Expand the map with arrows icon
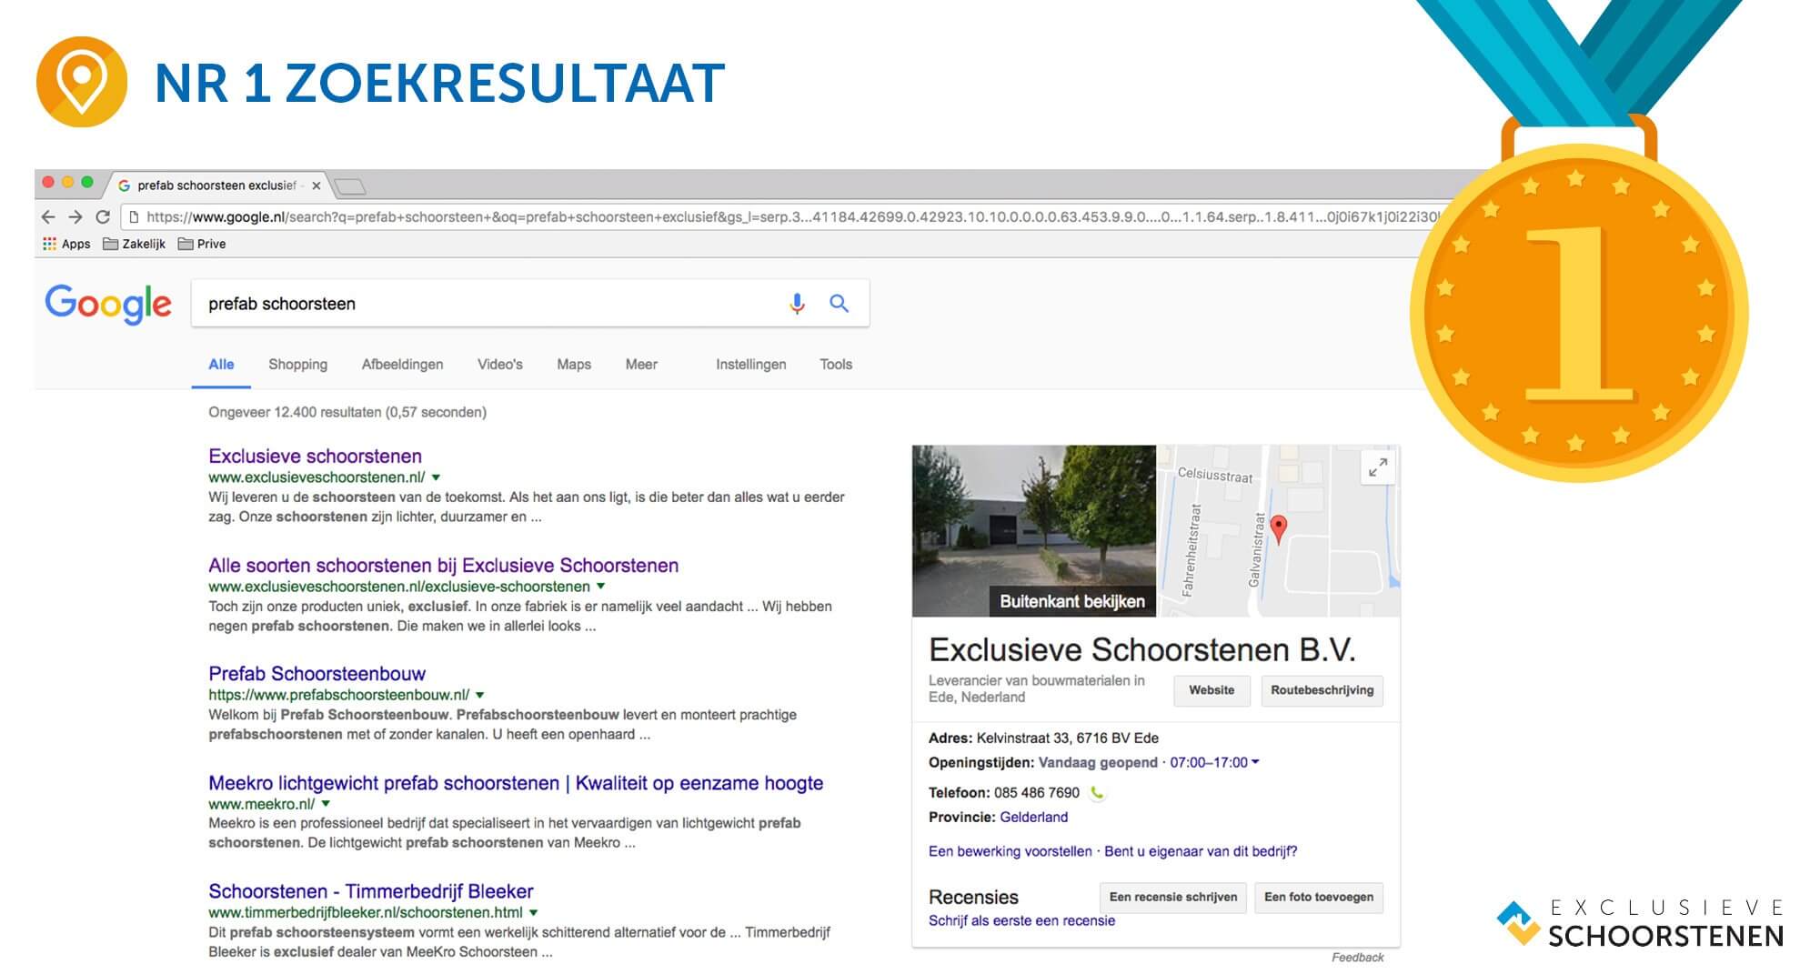 [x=1378, y=467]
